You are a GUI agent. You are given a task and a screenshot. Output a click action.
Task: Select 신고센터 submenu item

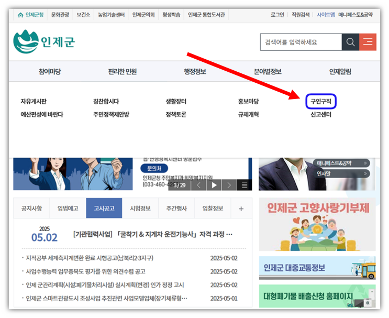(321, 114)
